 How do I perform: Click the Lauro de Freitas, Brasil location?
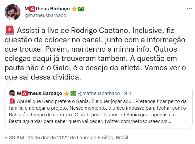coord(102,138)
